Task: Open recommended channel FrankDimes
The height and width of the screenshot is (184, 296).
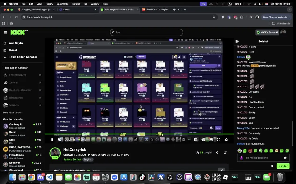Action: pyautogui.click(x=22, y=156)
